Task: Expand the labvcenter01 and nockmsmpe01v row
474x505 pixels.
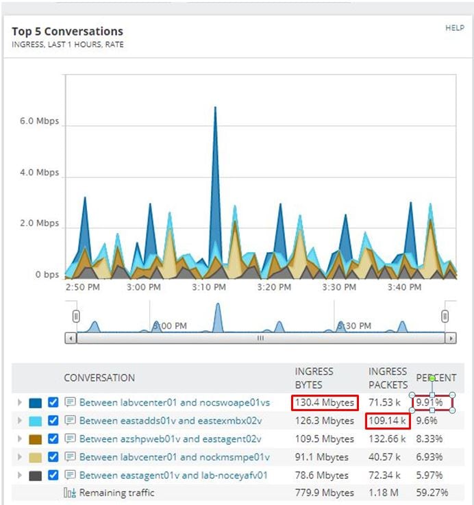Action: pyautogui.click(x=20, y=457)
